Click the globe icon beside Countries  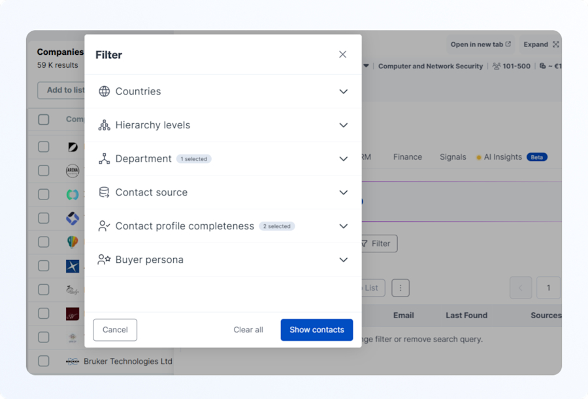[105, 91]
